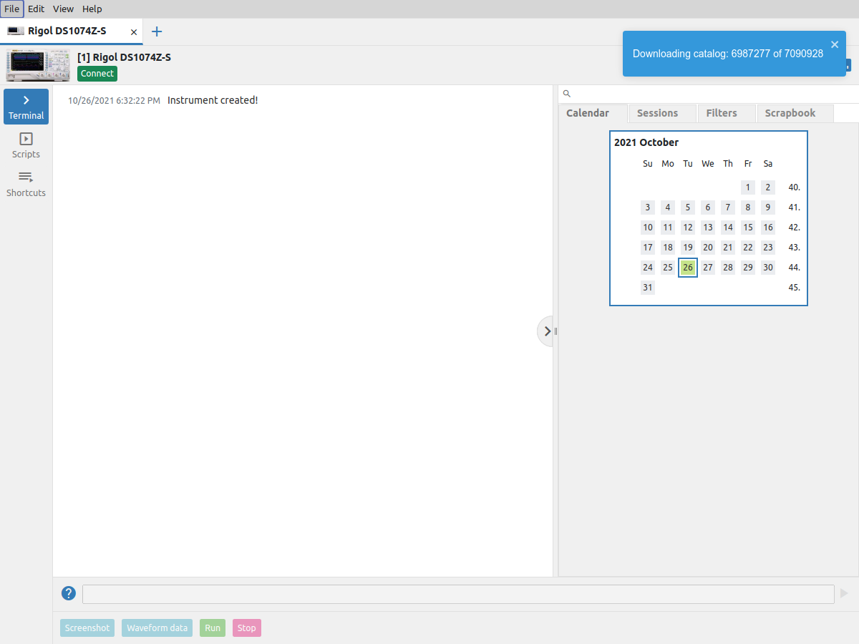Open the Edit menu

coord(36,9)
